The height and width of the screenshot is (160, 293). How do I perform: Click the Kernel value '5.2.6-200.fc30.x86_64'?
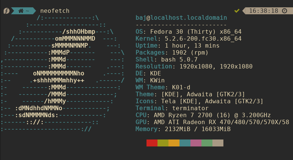click(203, 39)
